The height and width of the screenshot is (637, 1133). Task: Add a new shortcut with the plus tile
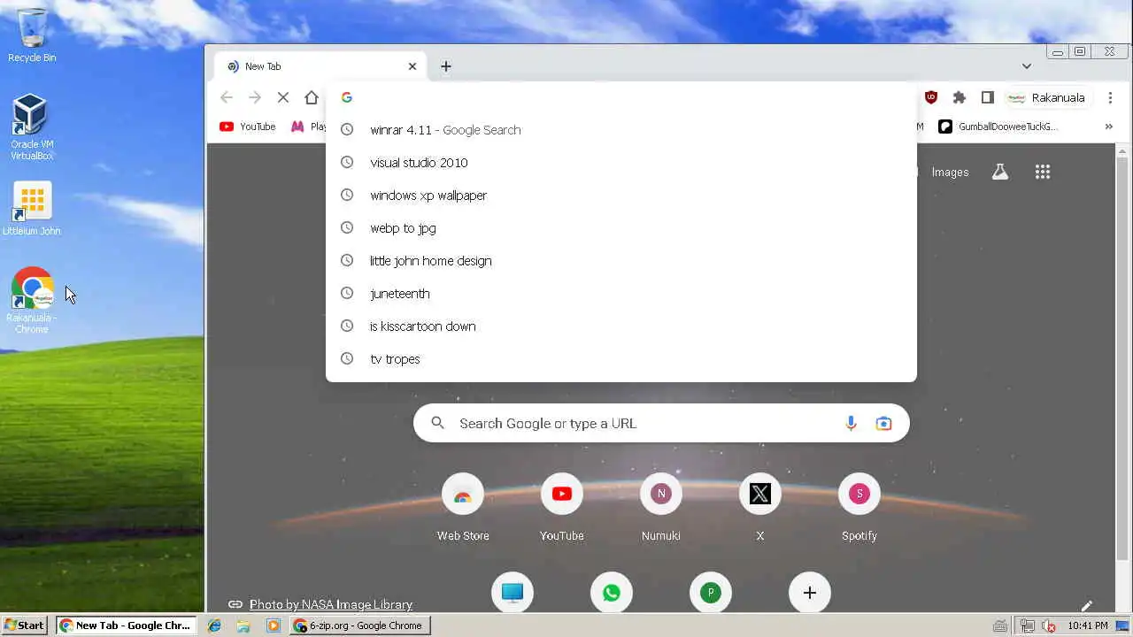click(810, 593)
